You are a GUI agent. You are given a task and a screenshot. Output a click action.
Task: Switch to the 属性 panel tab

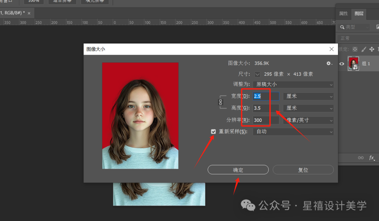pos(343,14)
